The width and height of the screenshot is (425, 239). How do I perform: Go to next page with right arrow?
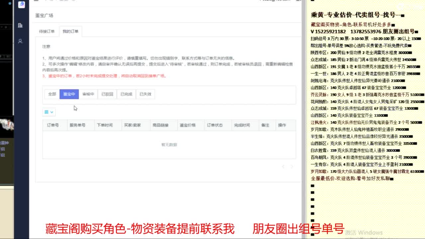pyautogui.click(x=292, y=167)
